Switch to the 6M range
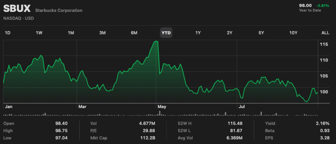 tap(134, 33)
